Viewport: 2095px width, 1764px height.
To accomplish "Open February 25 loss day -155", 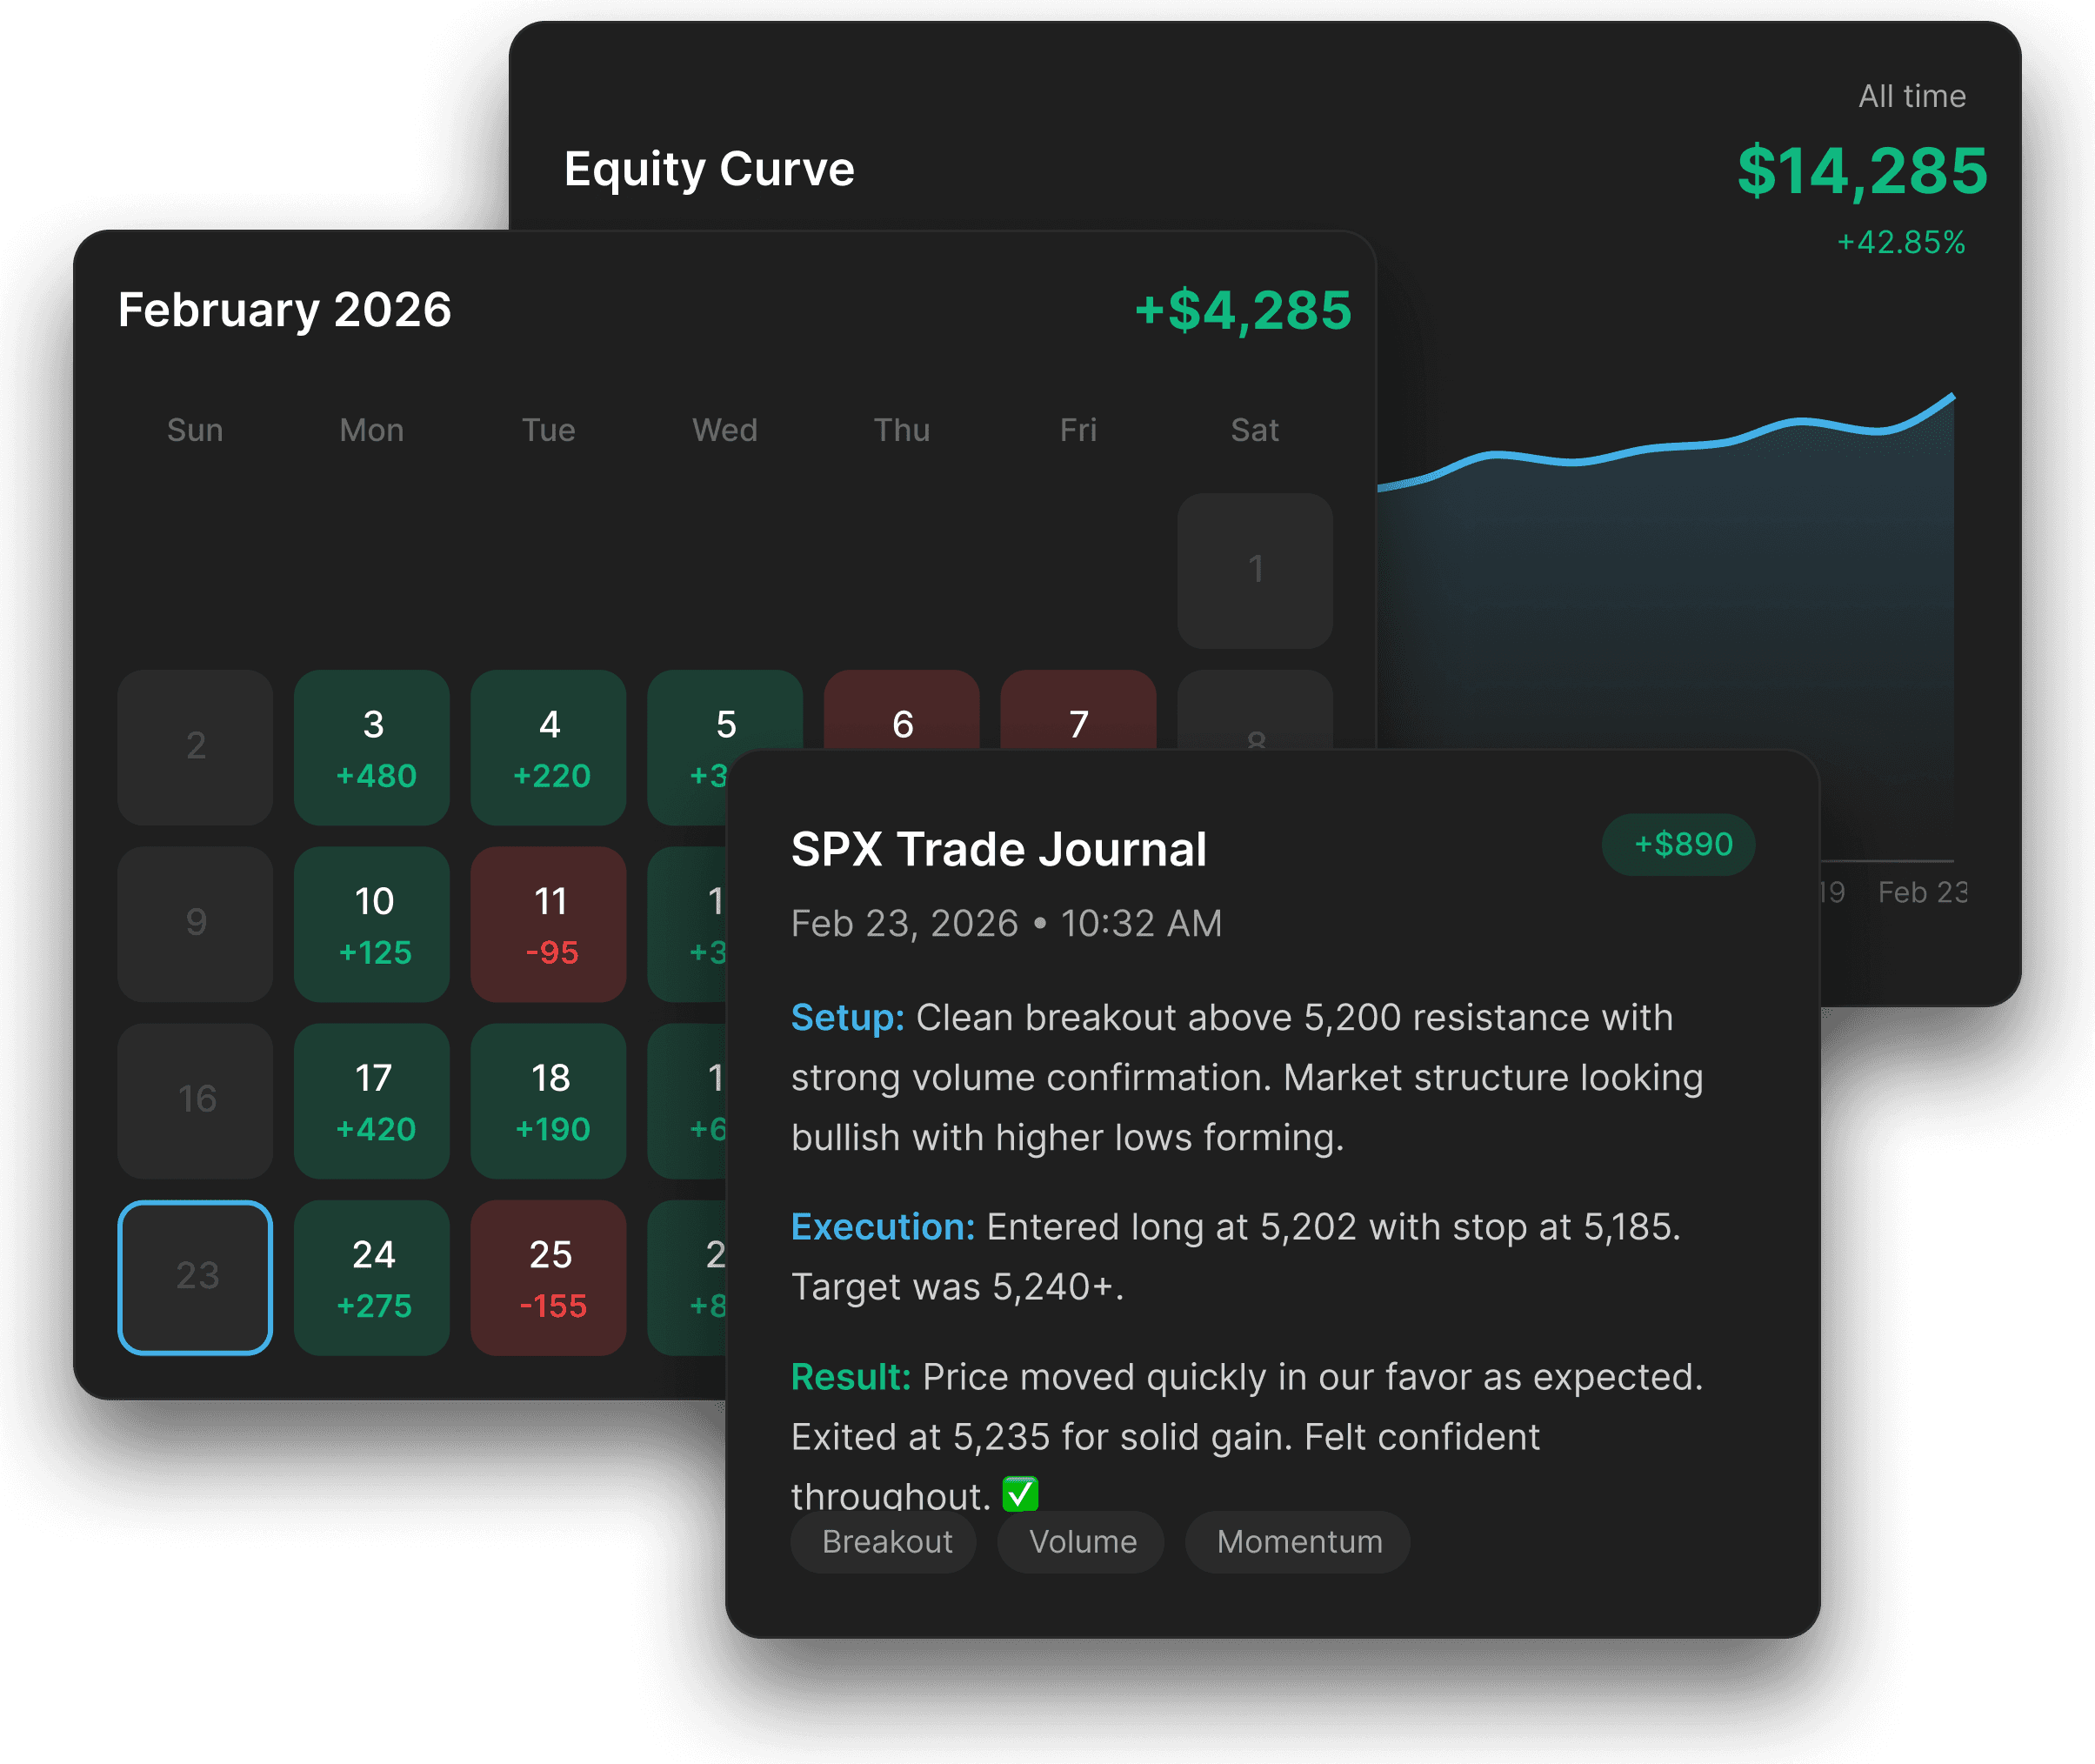I will tap(549, 1277).
